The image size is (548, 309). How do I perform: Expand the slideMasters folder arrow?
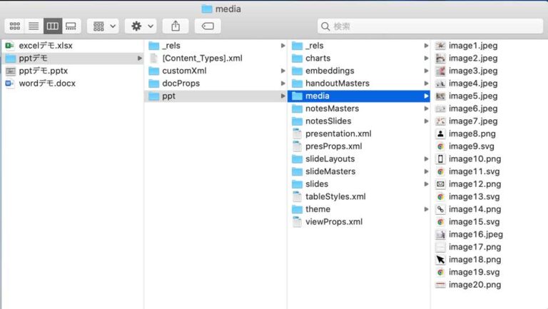pyautogui.click(x=426, y=172)
